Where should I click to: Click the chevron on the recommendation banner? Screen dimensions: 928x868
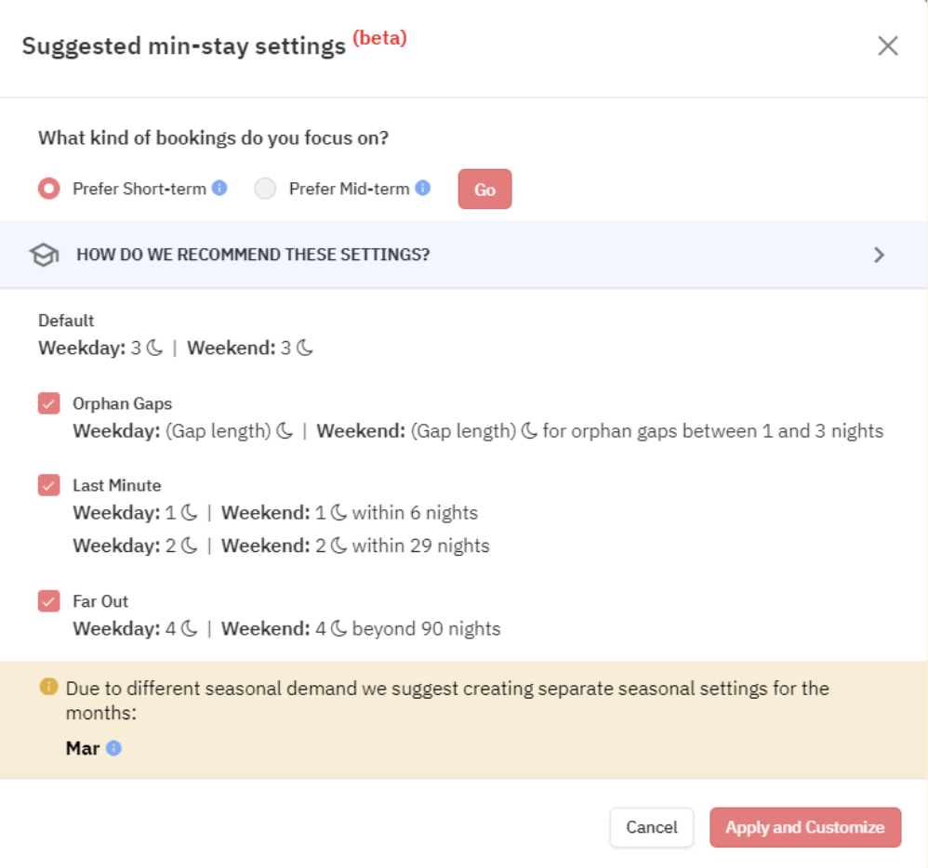[x=880, y=254]
